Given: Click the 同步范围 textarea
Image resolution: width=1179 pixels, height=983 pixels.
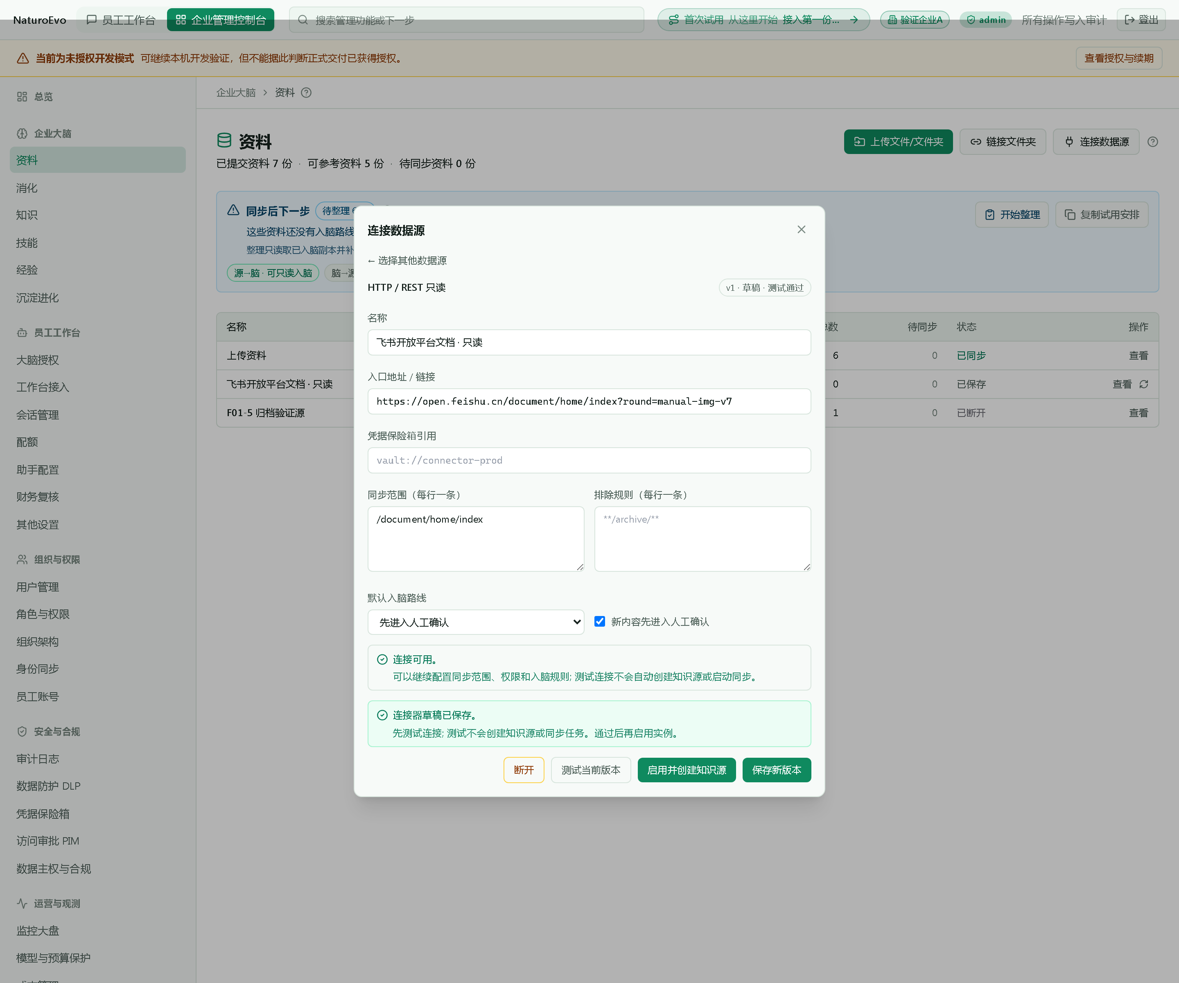Looking at the screenshot, I should point(476,539).
